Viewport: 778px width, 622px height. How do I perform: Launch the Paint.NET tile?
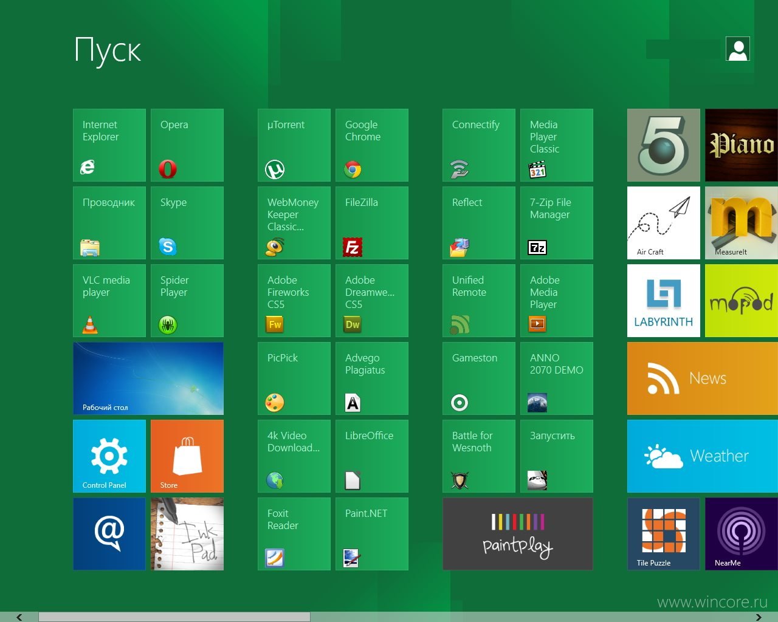click(x=372, y=534)
